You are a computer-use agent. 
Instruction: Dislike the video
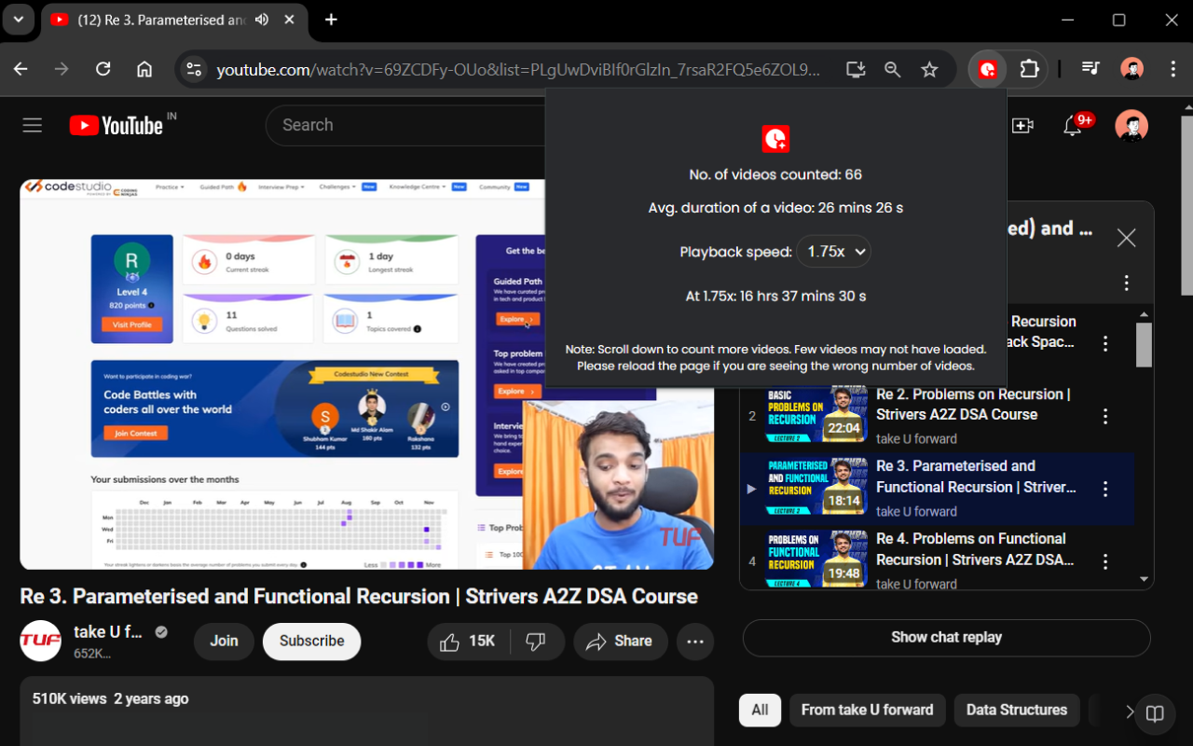(x=537, y=641)
